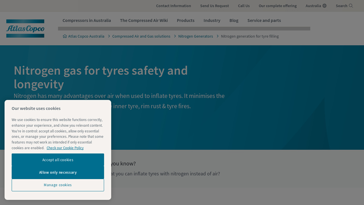The width and height of the screenshot is (364, 205).
Task: Open Send Us Request link
Action: click(x=214, y=6)
